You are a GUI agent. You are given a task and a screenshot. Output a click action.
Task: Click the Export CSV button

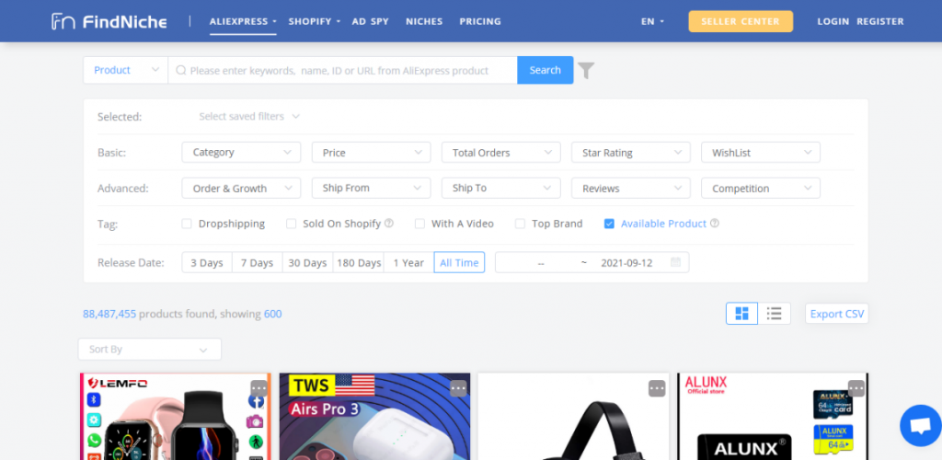tap(837, 314)
